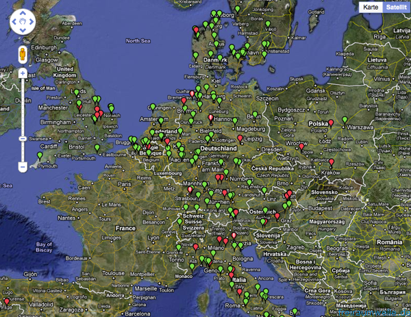Open the red marker beside Polska label
The width and height of the screenshot is (411, 317).
tap(331, 123)
